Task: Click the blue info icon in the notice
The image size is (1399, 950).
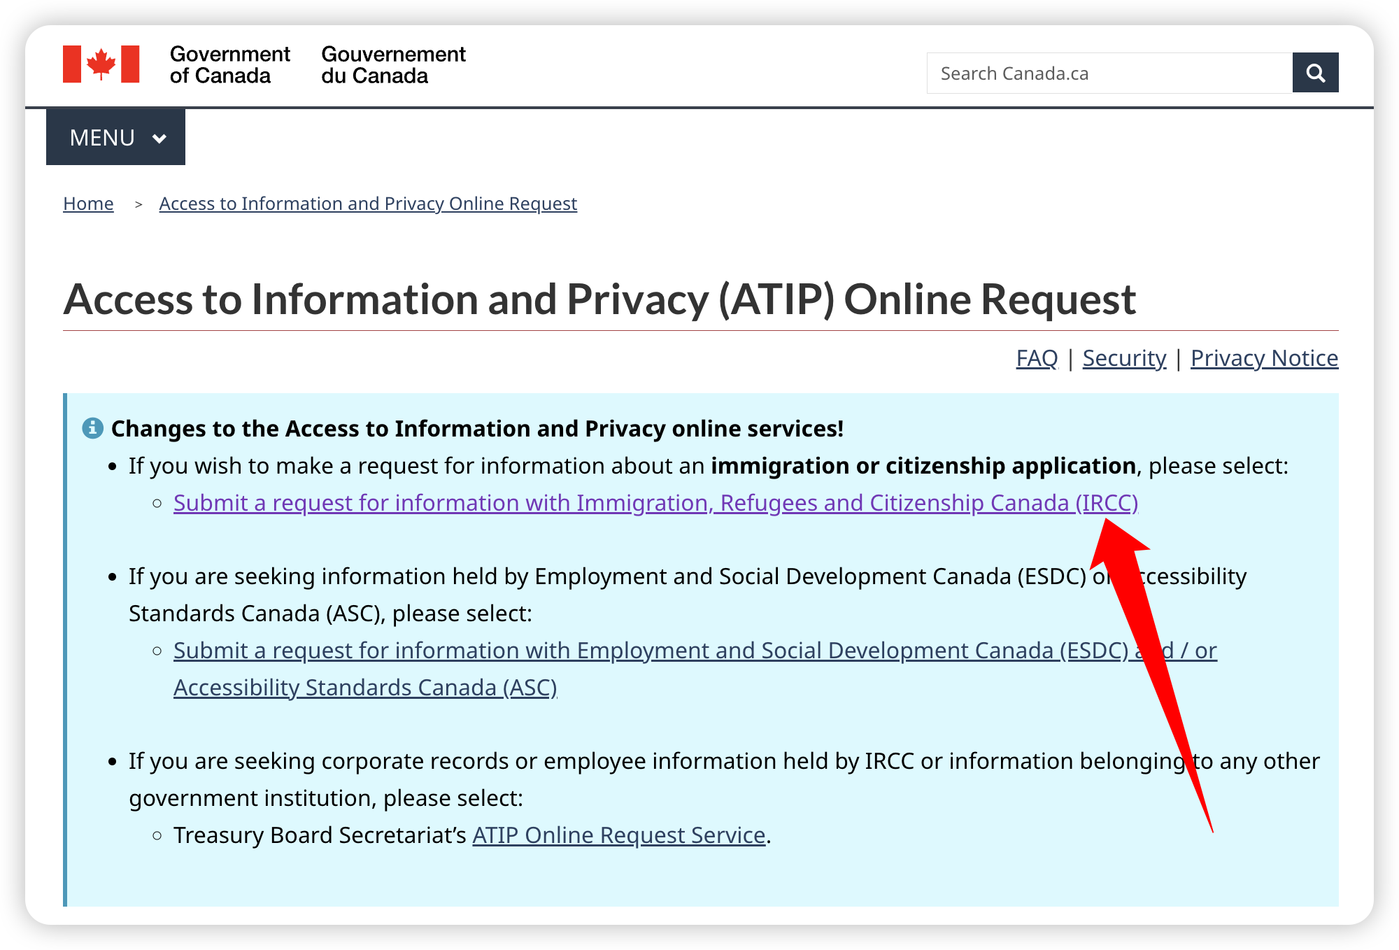Action: [x=92, y=427]
